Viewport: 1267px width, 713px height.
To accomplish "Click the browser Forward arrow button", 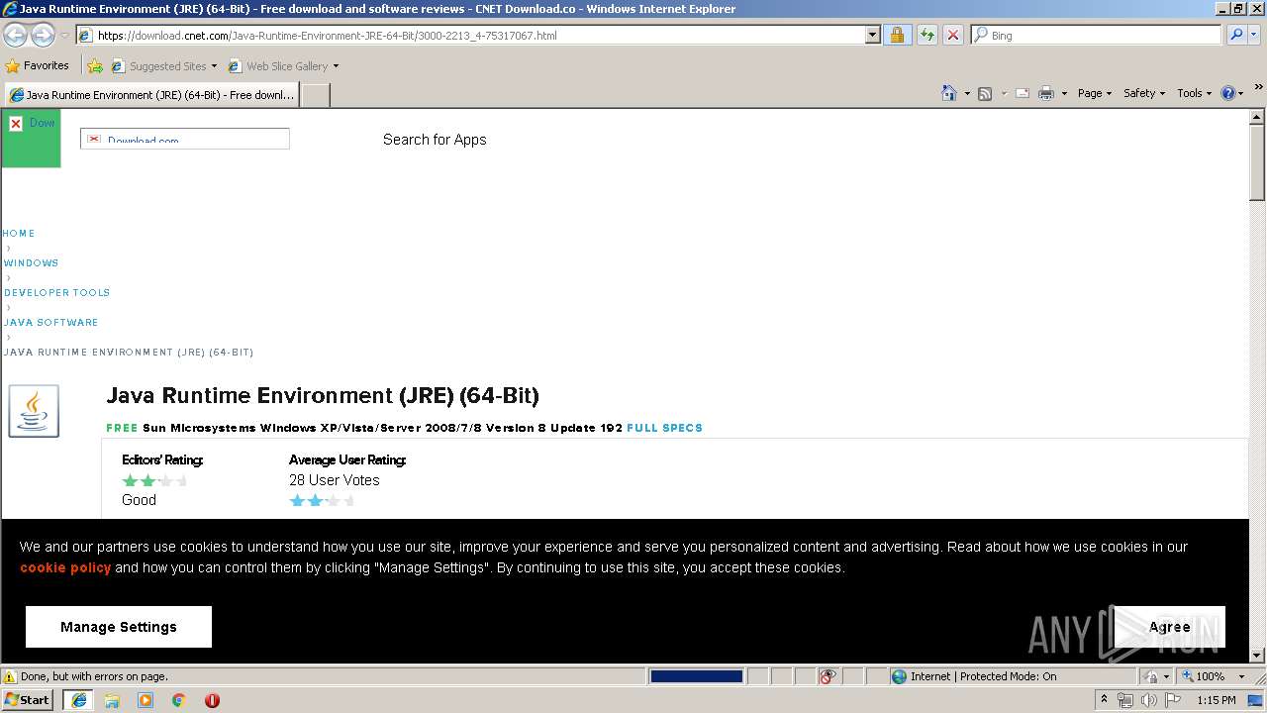I will click(43, 35).
